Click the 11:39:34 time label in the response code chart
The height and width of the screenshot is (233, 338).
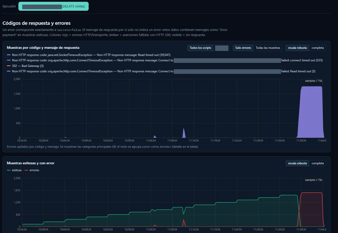click(x=301, y=141)
